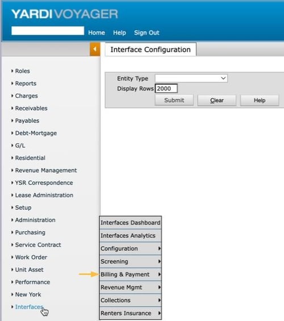284x321 pixels.
Task: Open Work Order in sidebar
Action: tap(30, 257)
